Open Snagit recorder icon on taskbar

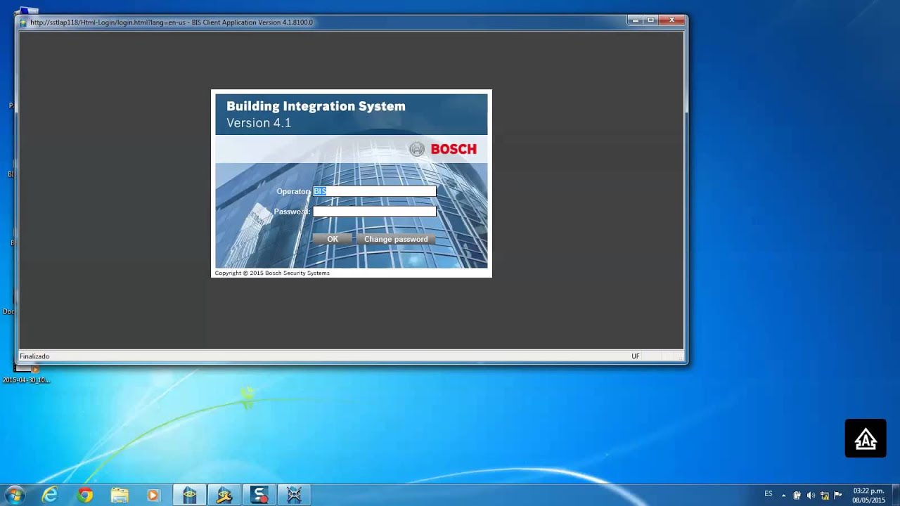(x=259, y=495)
